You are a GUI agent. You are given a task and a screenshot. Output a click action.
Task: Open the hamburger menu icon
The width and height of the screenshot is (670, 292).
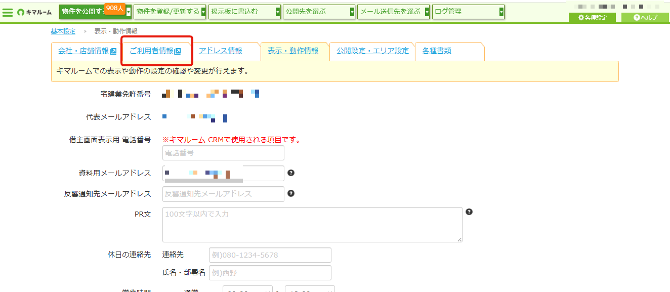click(7, 12)
